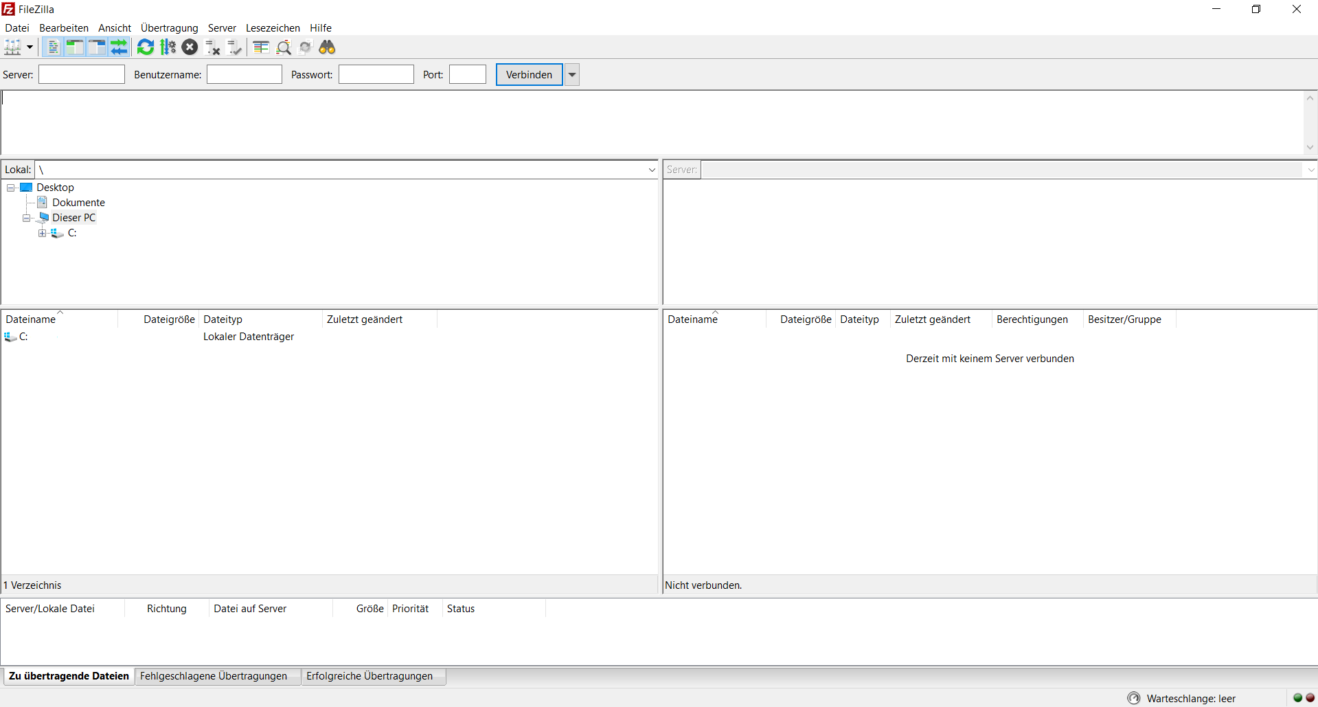Sort remote files by Dateiname column
This screenshot has height=707, width=1318.
point(715,319)
